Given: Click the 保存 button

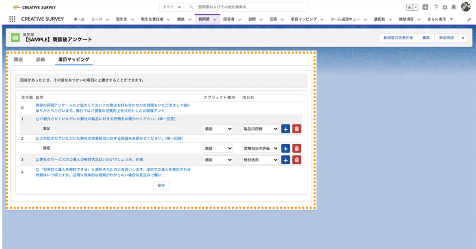Looking at the screenshot, I should click(161, 185).
